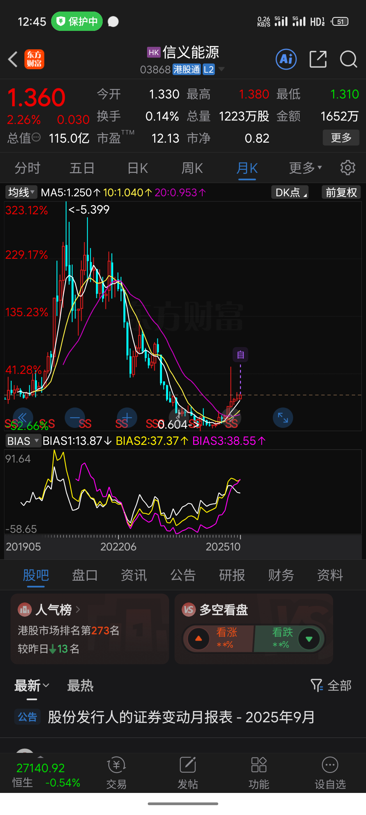Tap the 更多 quote details button
This screenshot has height=815, width=366.
click(341, 138)
